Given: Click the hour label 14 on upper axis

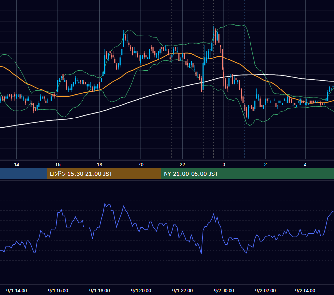Looking at the screenshot, I should click(16, 165).
